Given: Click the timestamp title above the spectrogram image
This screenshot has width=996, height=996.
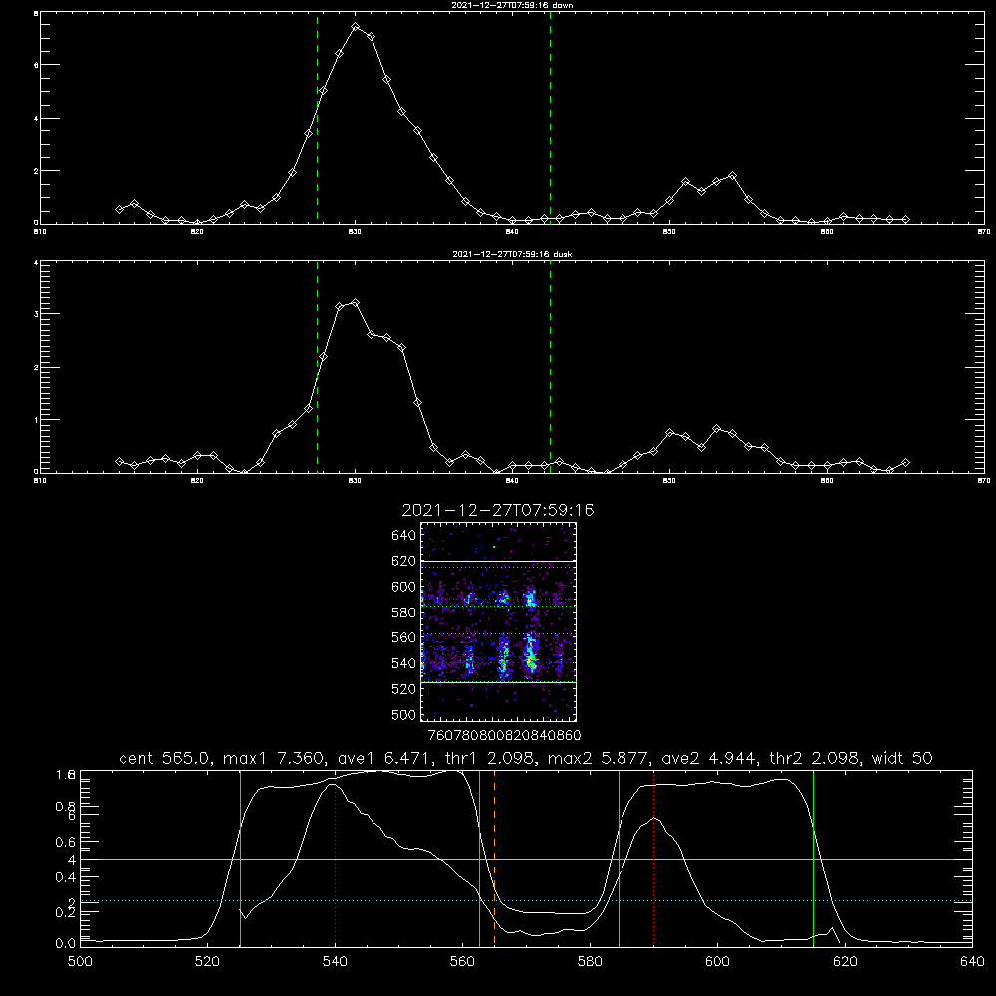Looking at the screenshot, I should coord(498,510).
